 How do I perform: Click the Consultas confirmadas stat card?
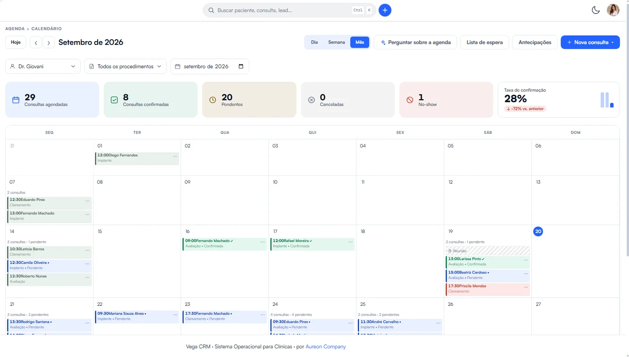pos(151,100)
